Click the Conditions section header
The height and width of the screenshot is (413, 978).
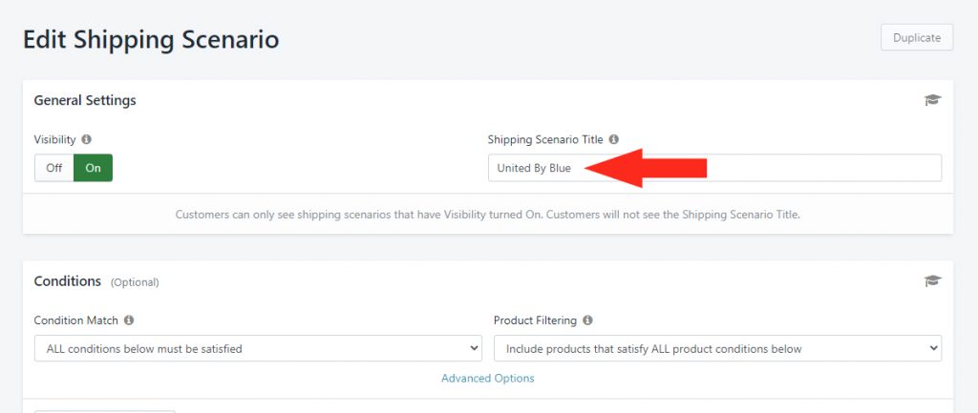(68, 281)
